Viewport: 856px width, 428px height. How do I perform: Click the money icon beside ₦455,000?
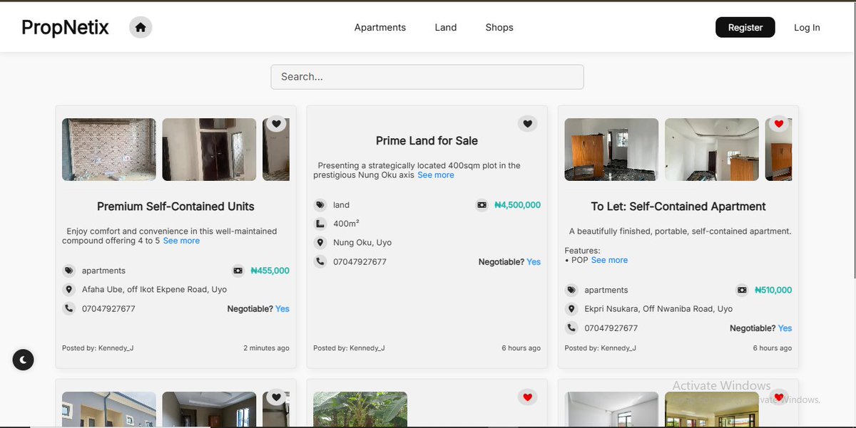click(x=238, y=271)
